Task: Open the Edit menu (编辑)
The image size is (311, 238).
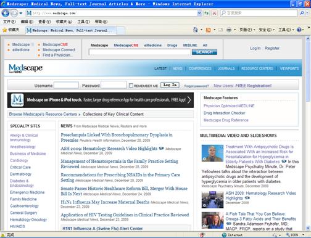Action: pyautogui.click(x=27, y=22)
